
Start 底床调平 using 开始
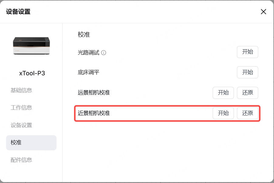(248, 72)
